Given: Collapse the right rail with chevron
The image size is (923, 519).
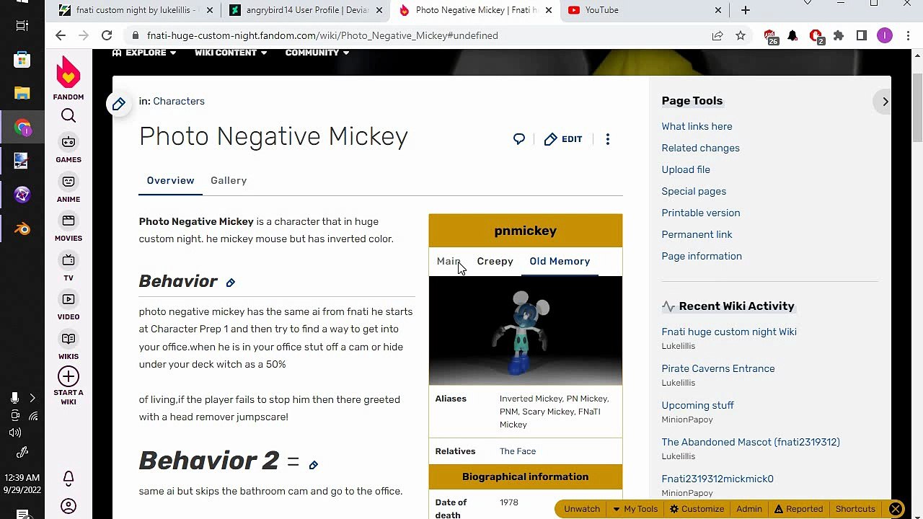Looking at the screenshot, I should (886, 102).
